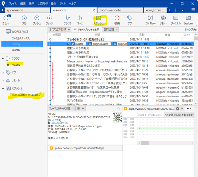Open the ファイル menu
This screenshot has height=177, width=198.
[x=13, y=3]
